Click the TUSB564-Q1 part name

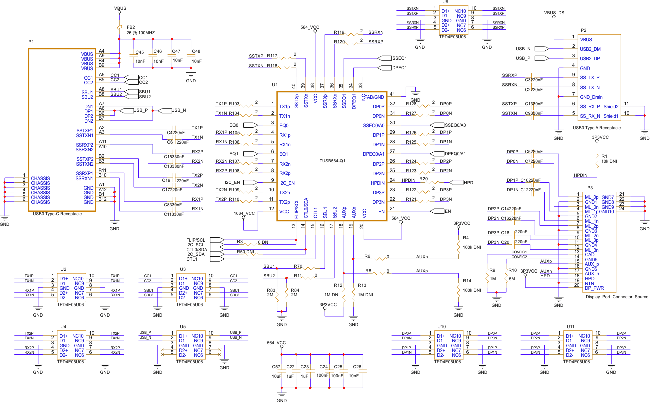tap(332, 161)
